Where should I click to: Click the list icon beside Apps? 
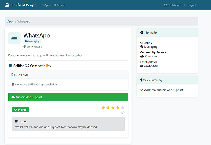(x=42, y=5)
